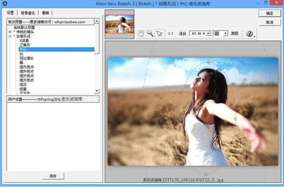Select the 三角形 preset

(x=25, y=45)
